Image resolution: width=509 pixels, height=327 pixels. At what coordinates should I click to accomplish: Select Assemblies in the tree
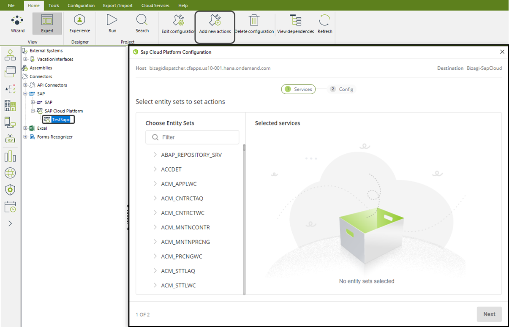tap(41, 68)
